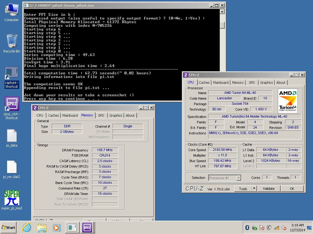Click the console vertical scrollbar thumb

[x=222, y=25]
